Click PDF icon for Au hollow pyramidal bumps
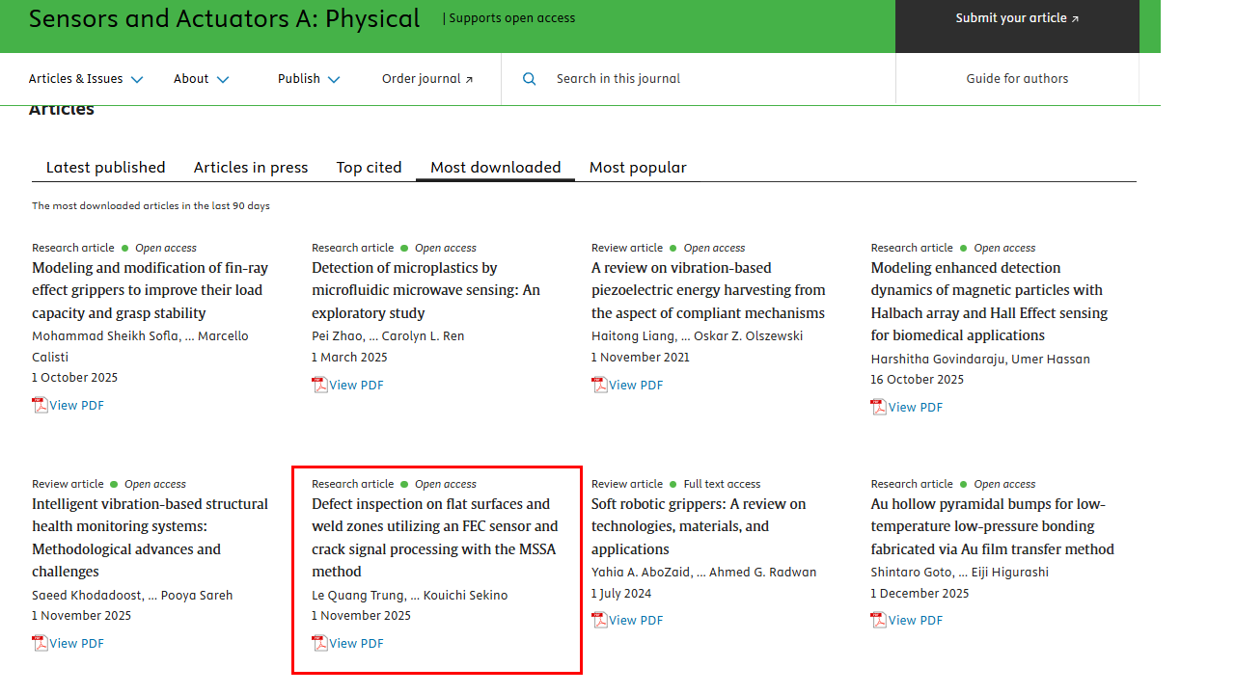 (x=879, y=621)
